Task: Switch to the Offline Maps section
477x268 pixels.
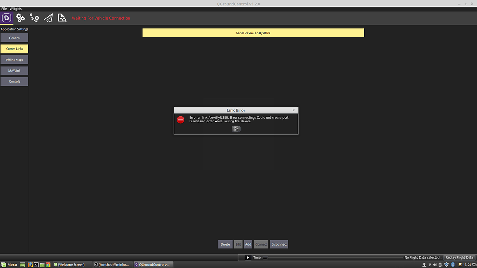Action: 14,60
